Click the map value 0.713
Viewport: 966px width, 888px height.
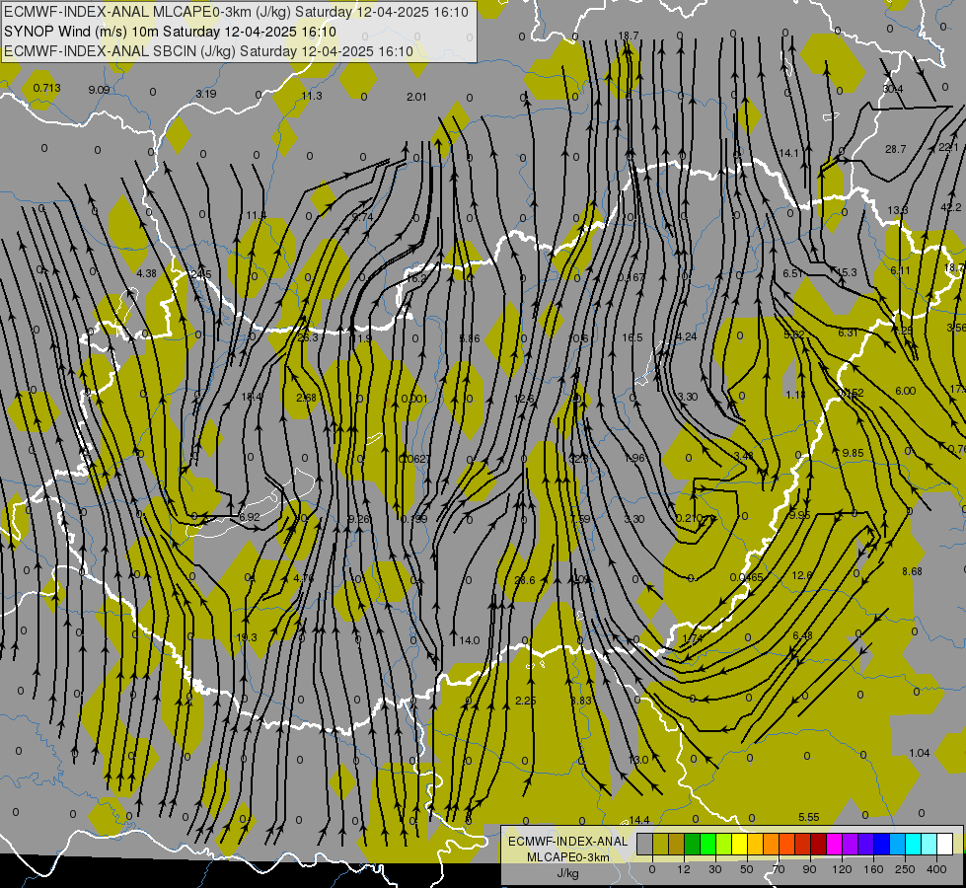click(46, 88)
